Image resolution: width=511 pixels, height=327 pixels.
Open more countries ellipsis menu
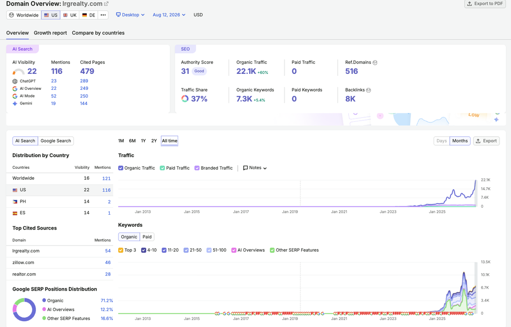coord(103,15)
